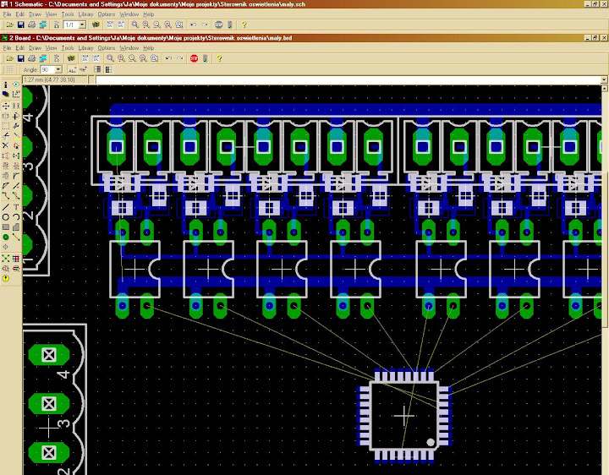This screenshot has width=609, height=475.
Task: Open the Autorouter tool
Action: coord(16,259)
